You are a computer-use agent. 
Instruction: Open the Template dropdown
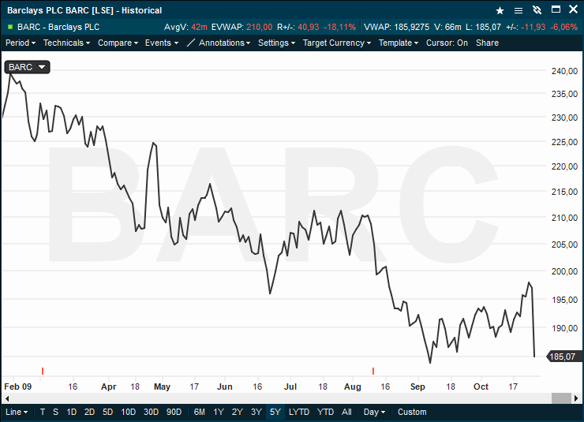tap(399, 43)
